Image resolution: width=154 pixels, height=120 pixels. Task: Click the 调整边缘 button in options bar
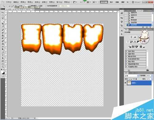click(x=65, y=6)
